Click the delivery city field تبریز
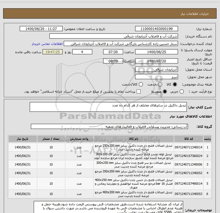 pos(157,77)
